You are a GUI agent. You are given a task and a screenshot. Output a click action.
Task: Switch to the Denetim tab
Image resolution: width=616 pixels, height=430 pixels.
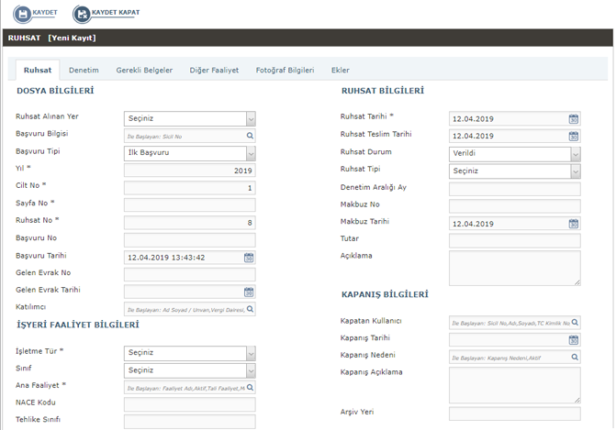click(x=84, y=70)
